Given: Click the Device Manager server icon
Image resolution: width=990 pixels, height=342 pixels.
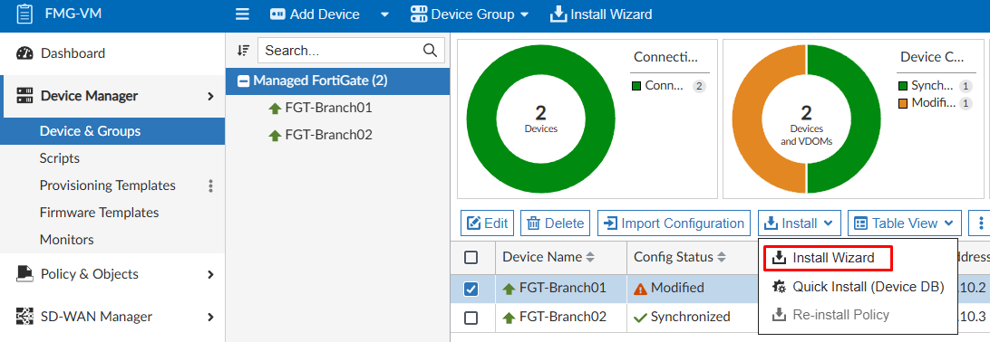Looking at the screenshot, I should (x=24, y=96).
